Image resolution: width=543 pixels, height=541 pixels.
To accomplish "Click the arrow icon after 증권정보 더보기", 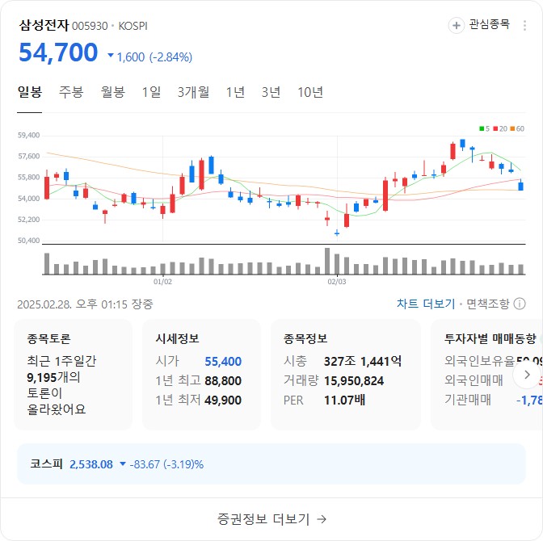I will (x=322, y=519).
